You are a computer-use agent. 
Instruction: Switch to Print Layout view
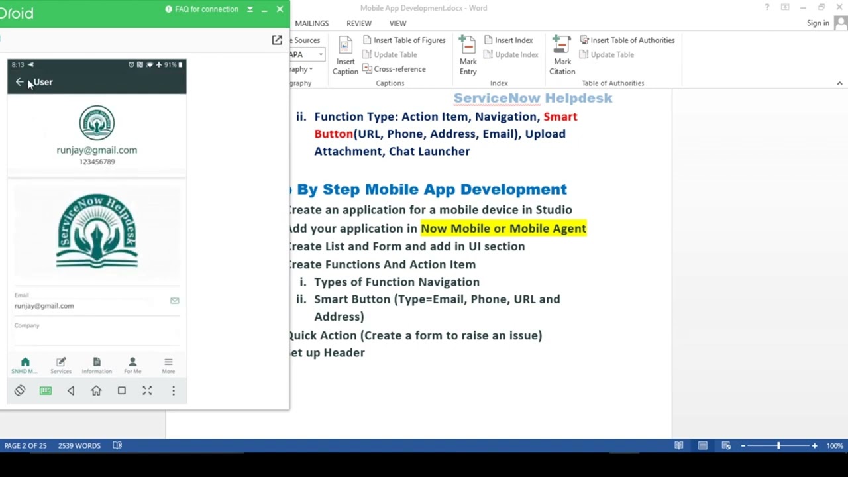pos(703,445)
